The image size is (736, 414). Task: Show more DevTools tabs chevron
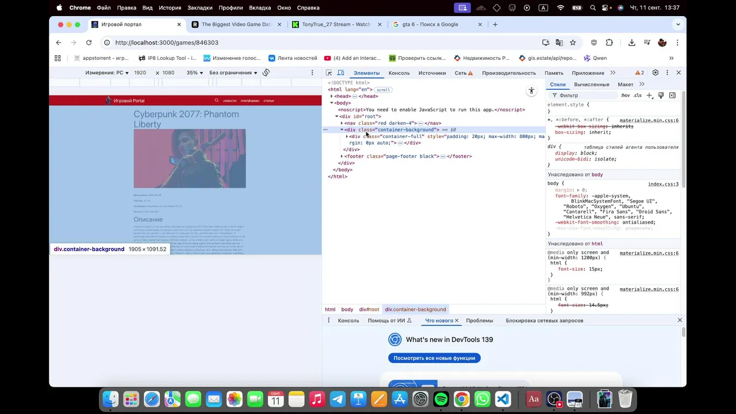click(x=612, y=73)
